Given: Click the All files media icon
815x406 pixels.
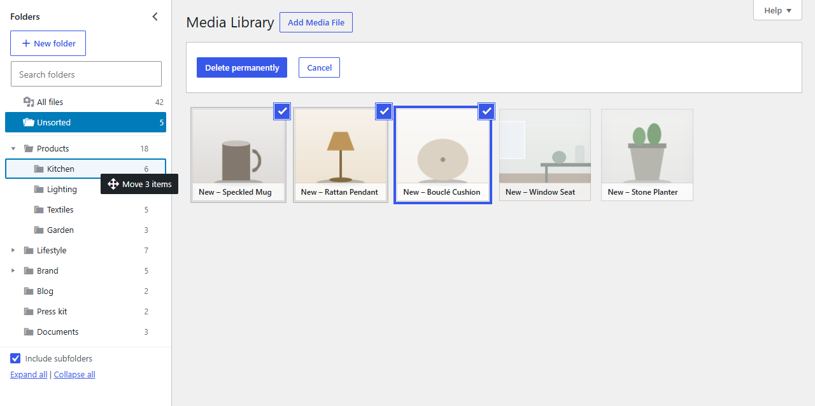Looking at the screenshot, I should 29,102.
